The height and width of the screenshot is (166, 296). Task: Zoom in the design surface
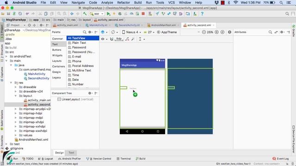(217, 32)
